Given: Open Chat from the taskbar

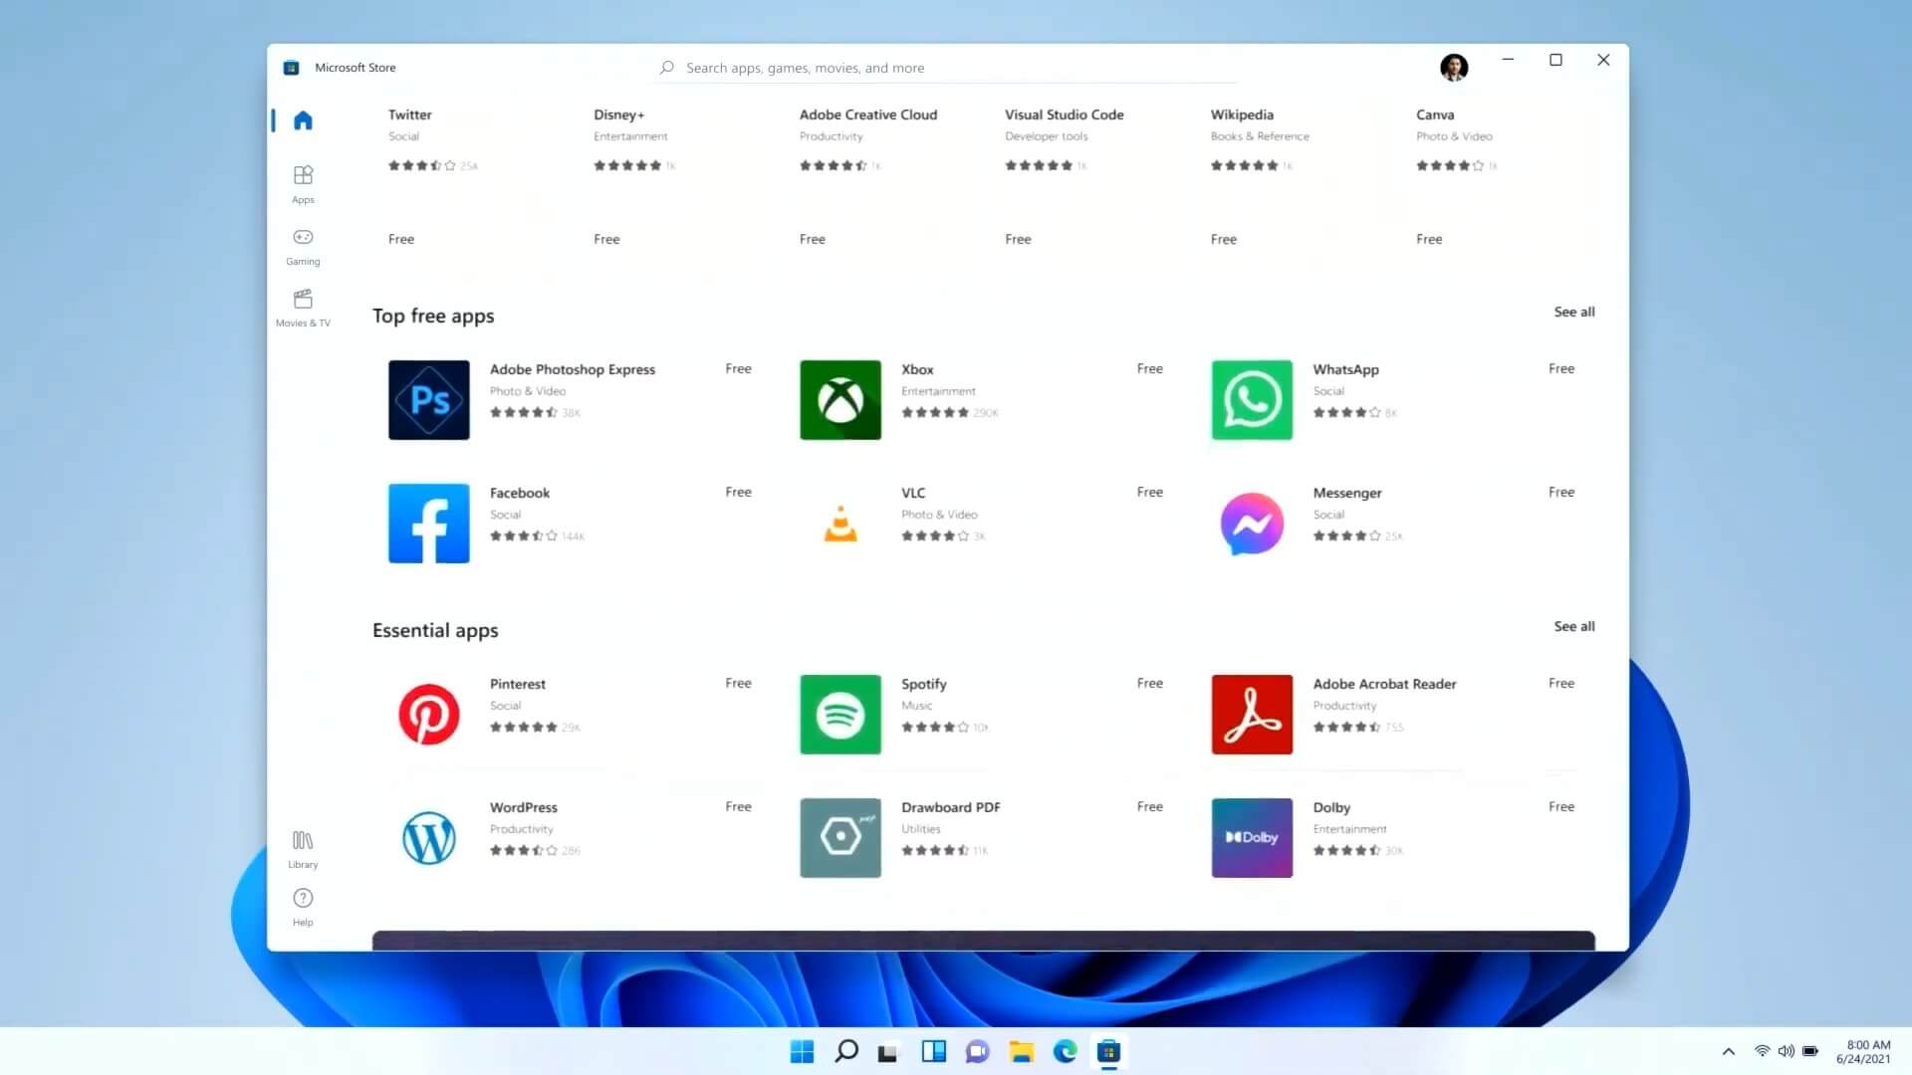Looking at the screenshot, I should click(x=977, y=1052).
